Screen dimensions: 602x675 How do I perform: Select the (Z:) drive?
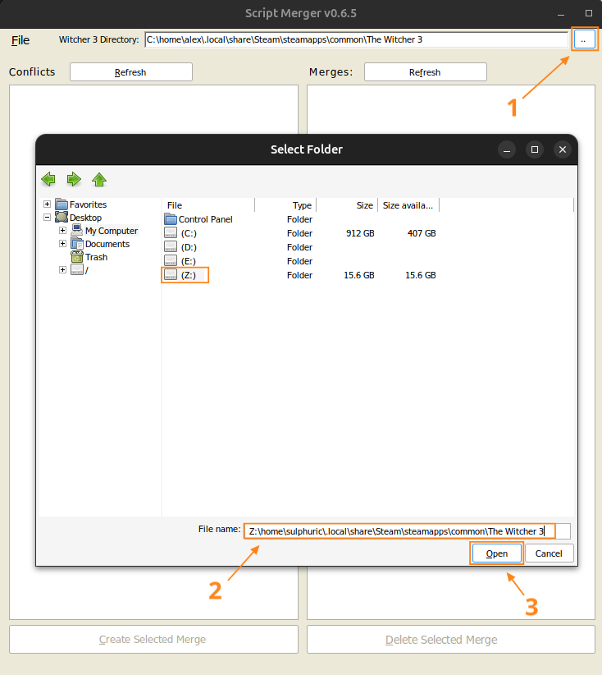(186, 275)
